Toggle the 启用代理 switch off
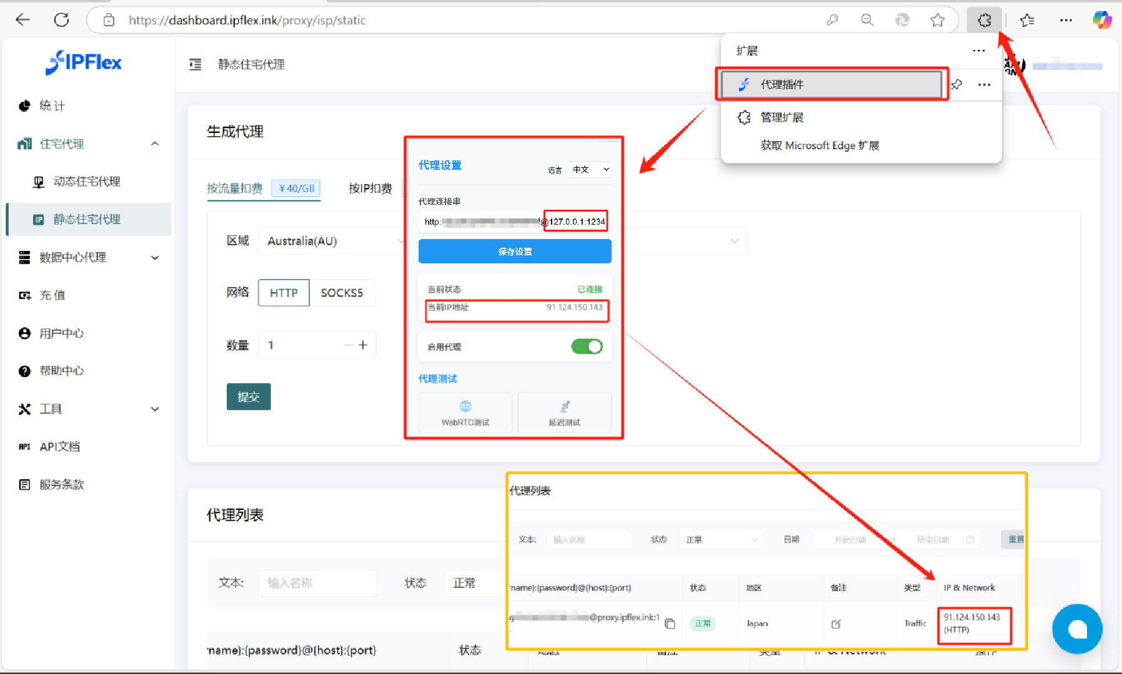1122x674 pixels. (587, 346)
